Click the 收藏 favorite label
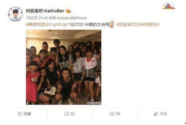186x125 pixels. [27, 114]
